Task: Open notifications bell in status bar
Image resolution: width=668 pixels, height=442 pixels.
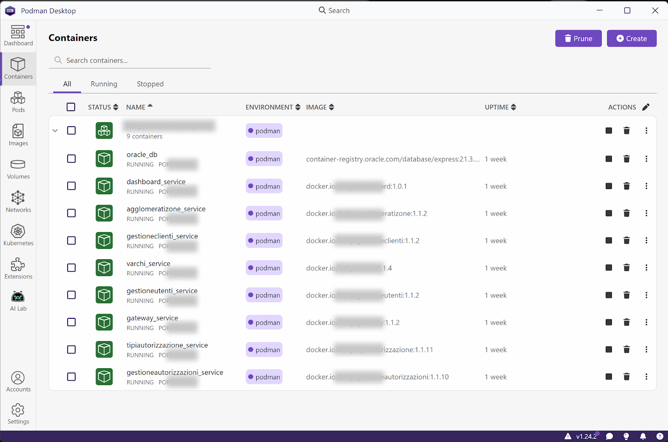Action: [x=643, y=436]
